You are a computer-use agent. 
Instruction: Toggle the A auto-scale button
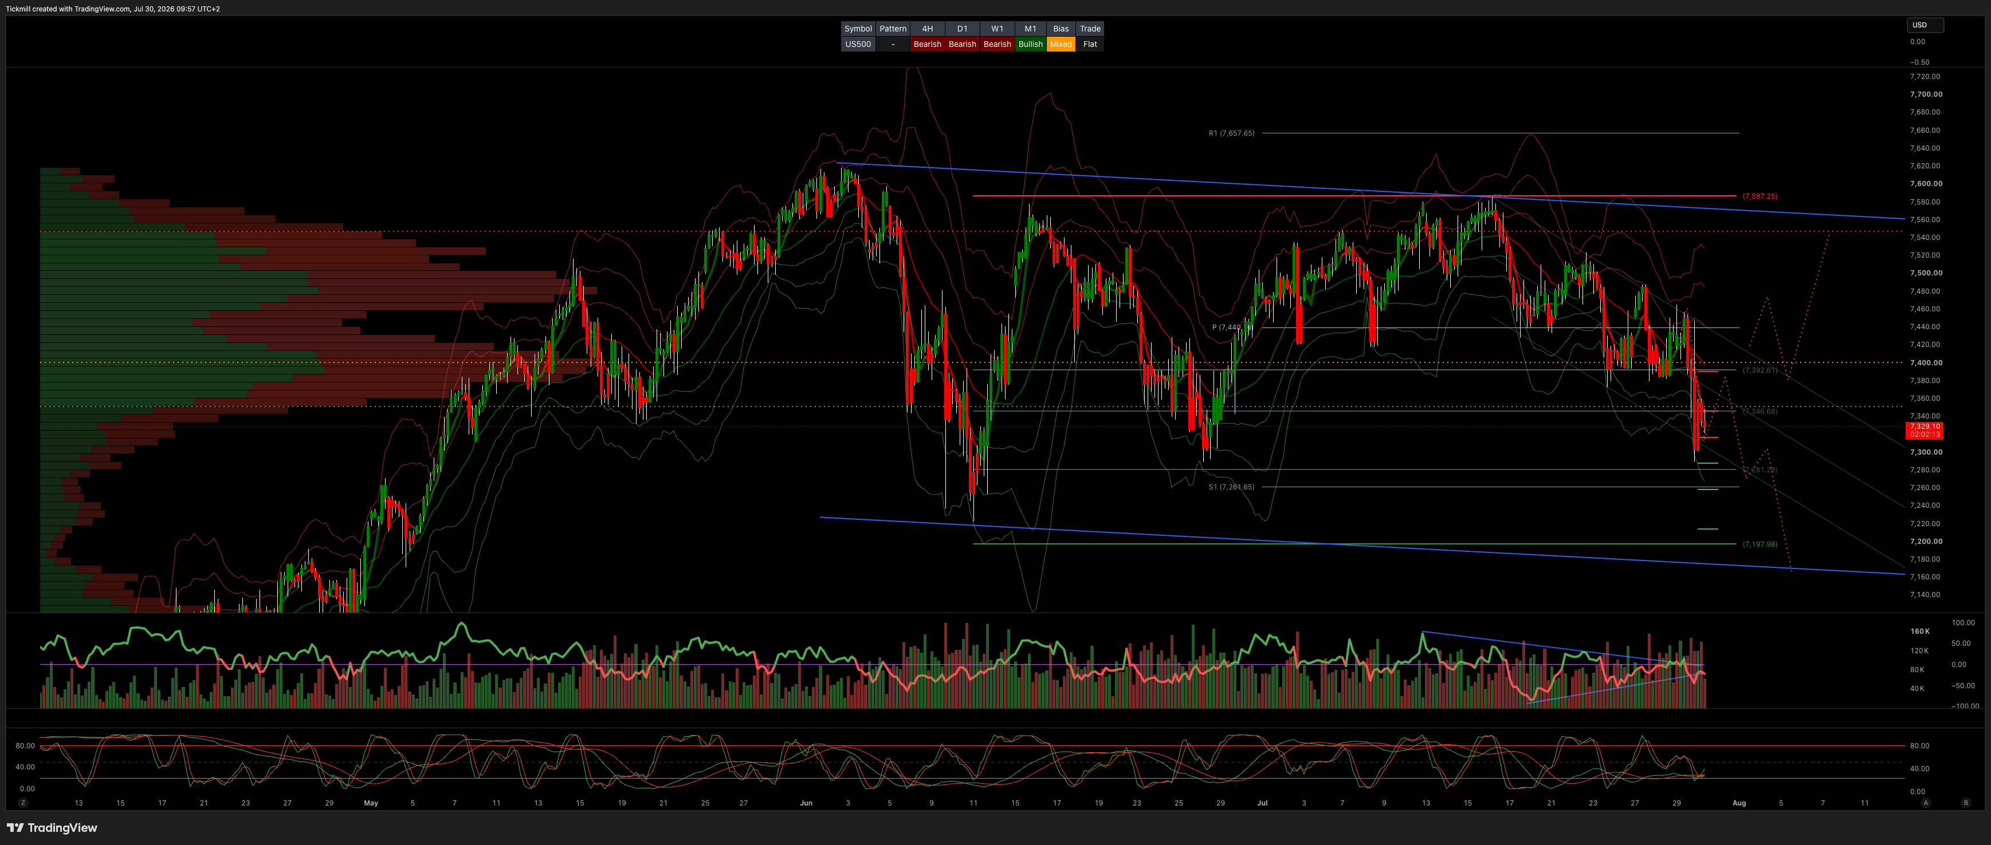(x=1925, y=803)
